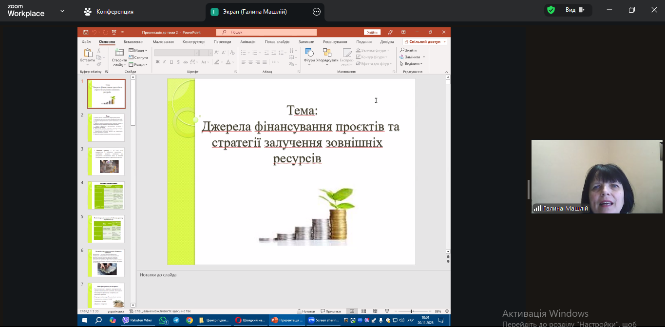Click the Фігури shapes icon
Screen dimensions: 665x327
point(309,53)
